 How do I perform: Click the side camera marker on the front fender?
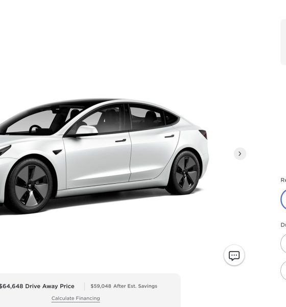(x=57, y=152)
